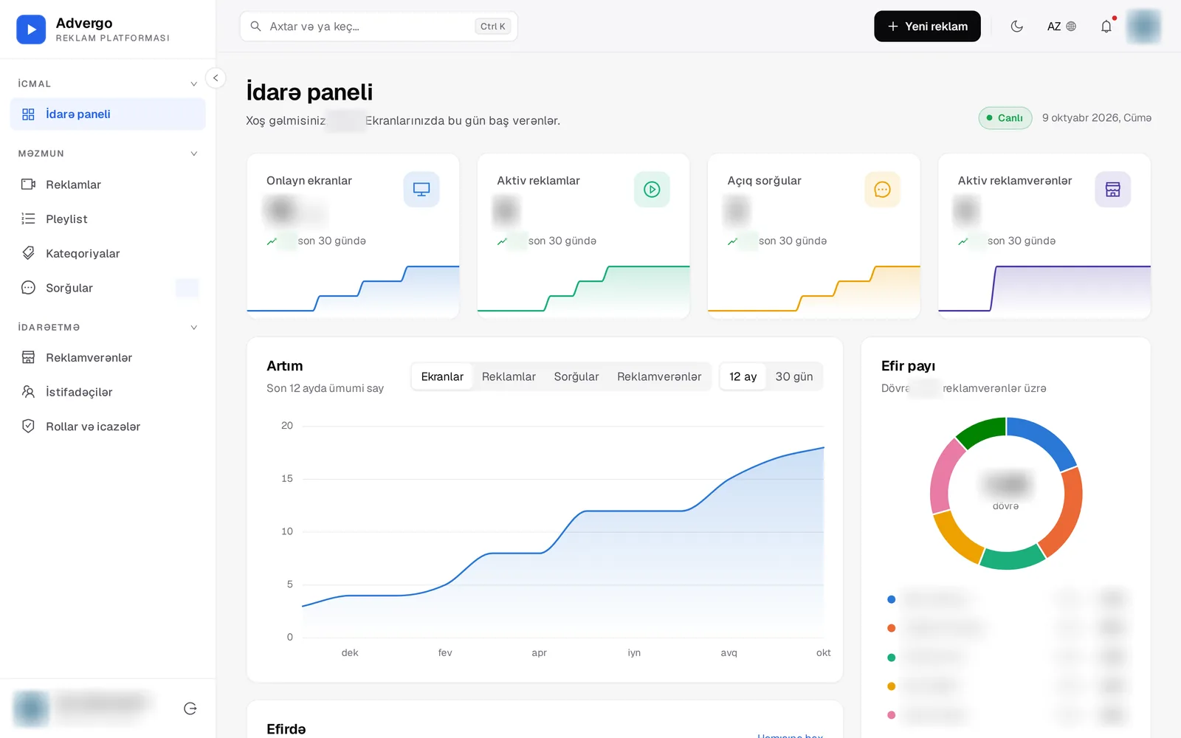Open the notifications bell
This screenshot has height=738, width=1181.
pyautogui.click(x=1106, y=27)
